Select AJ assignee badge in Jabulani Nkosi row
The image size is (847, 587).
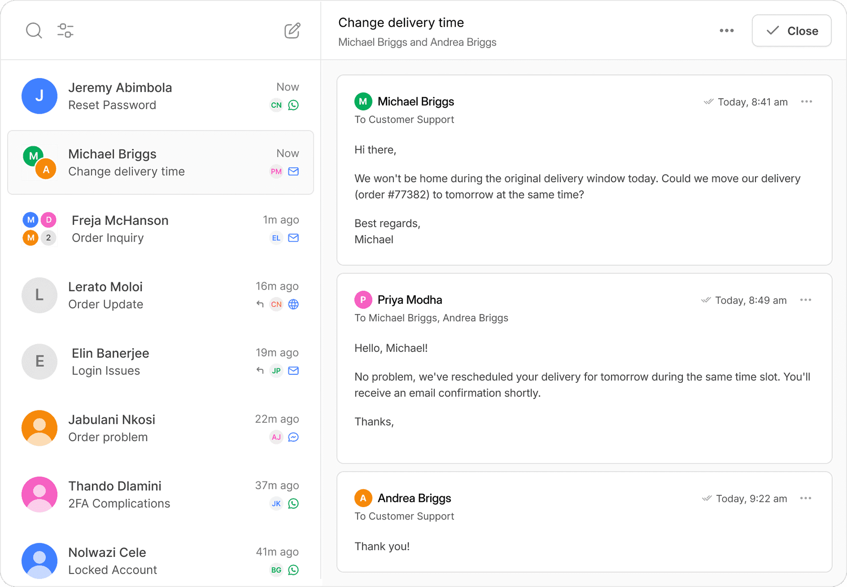[276, 437]
